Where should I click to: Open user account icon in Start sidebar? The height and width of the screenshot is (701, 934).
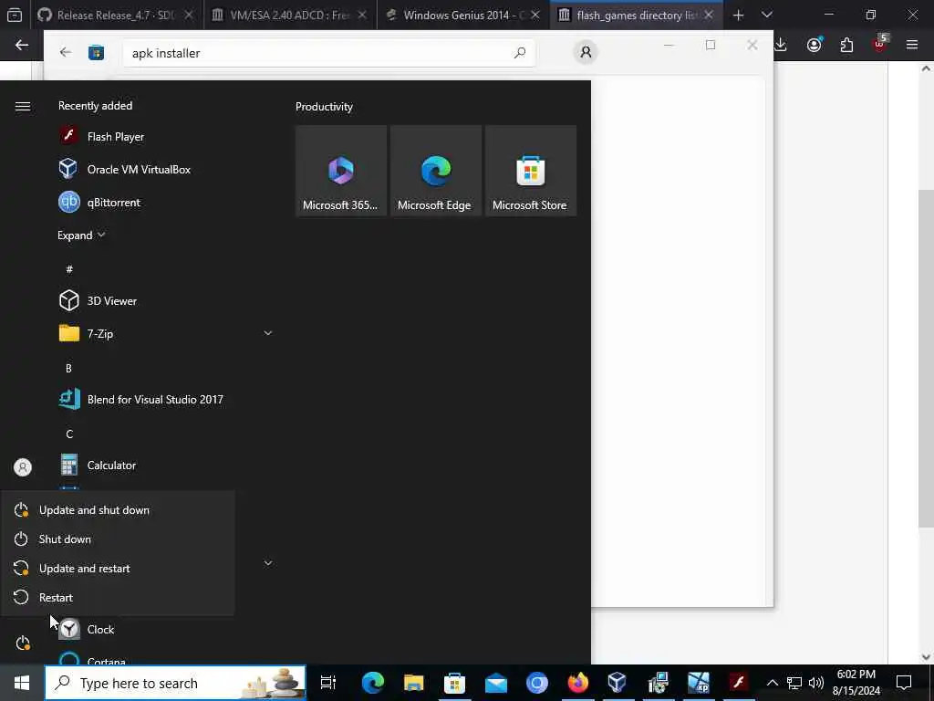(23, 467)
